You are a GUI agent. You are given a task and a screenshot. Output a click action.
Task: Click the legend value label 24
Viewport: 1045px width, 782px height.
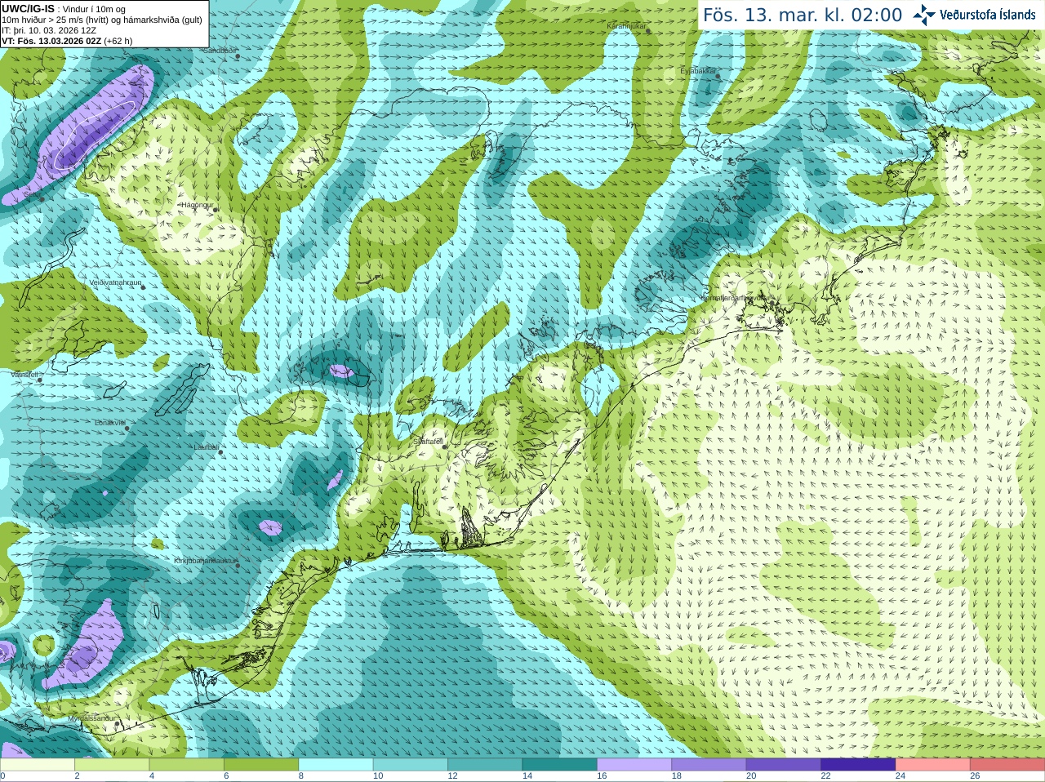click(x=900, y=776)
